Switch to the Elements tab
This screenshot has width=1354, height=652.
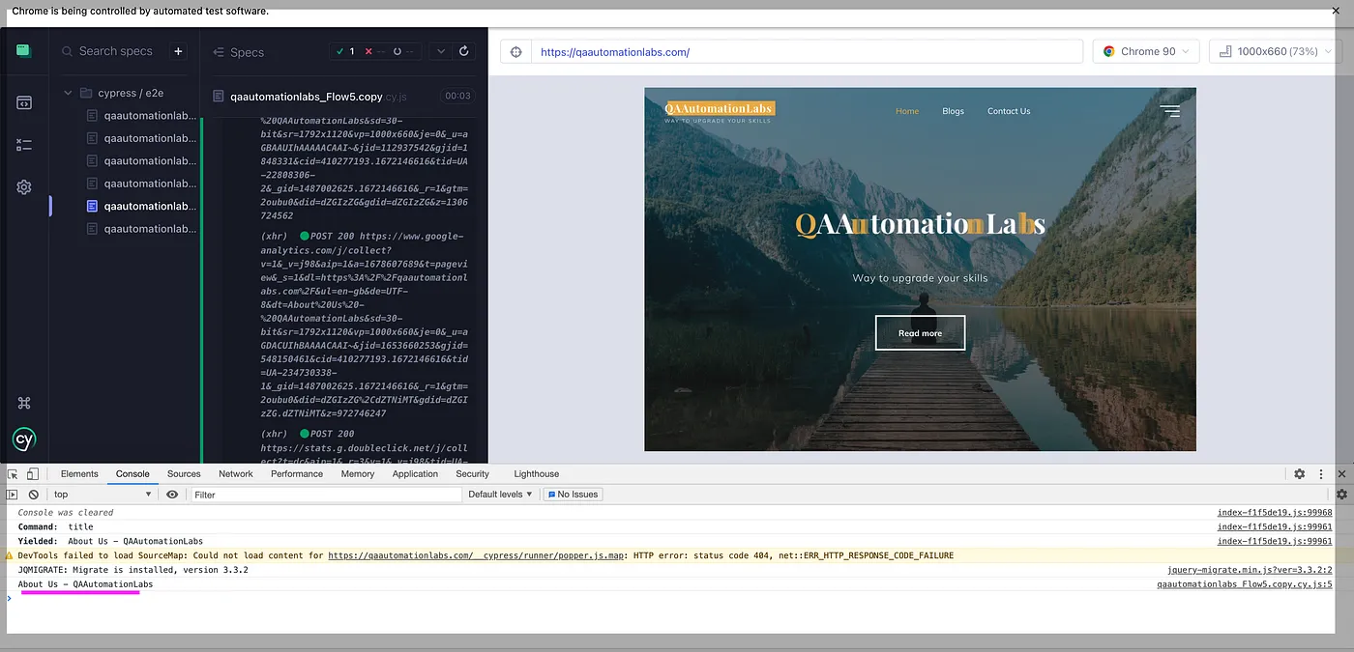(79, 473)
